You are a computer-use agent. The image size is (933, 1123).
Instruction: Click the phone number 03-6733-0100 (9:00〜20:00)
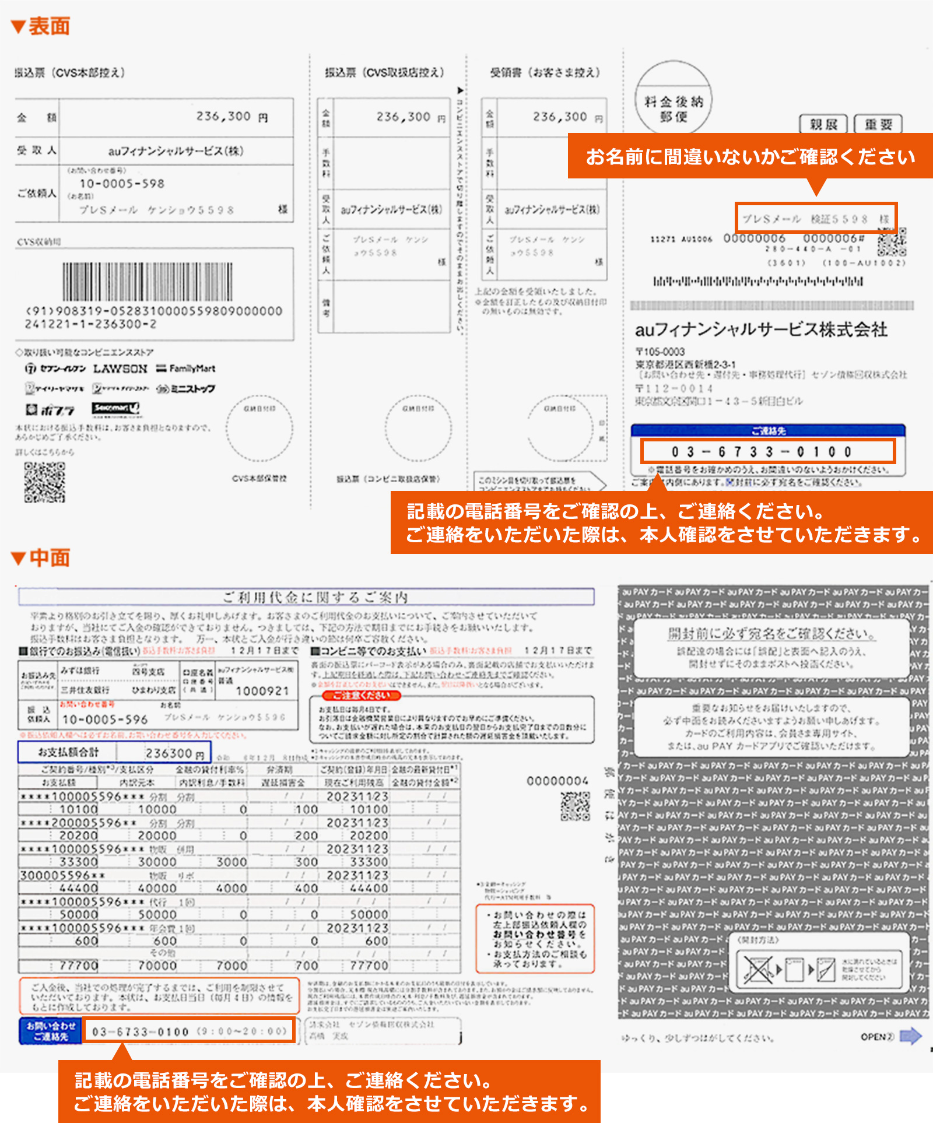click(190, 1031)
